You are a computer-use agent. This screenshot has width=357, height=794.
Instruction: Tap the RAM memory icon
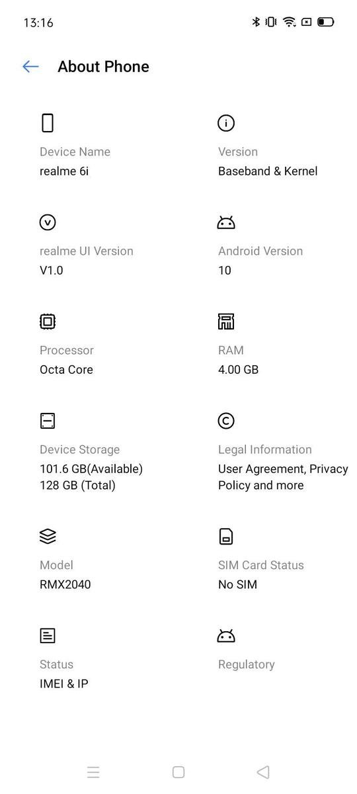coord(226,322)
